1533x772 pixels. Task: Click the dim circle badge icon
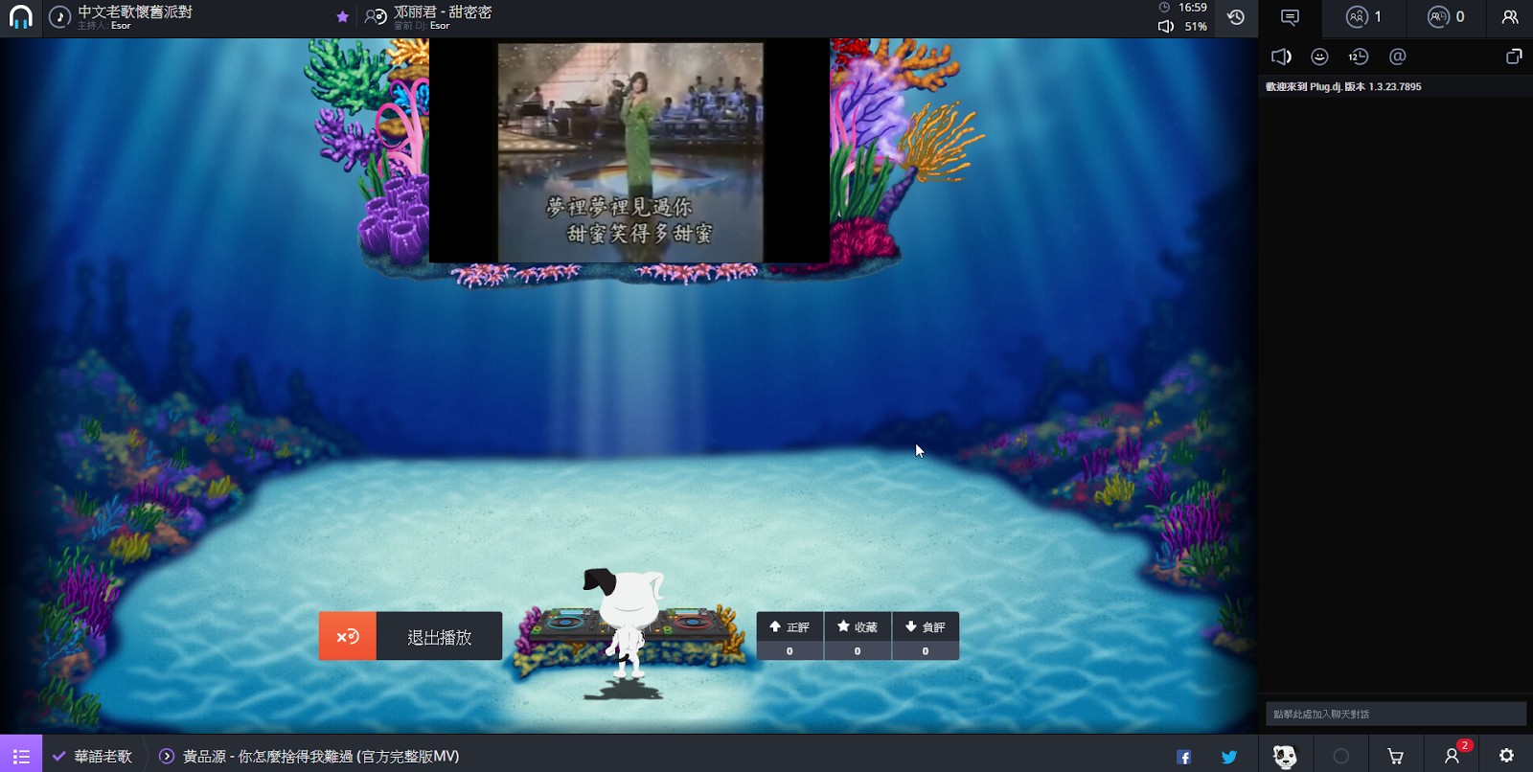(x=1341, y=756)
